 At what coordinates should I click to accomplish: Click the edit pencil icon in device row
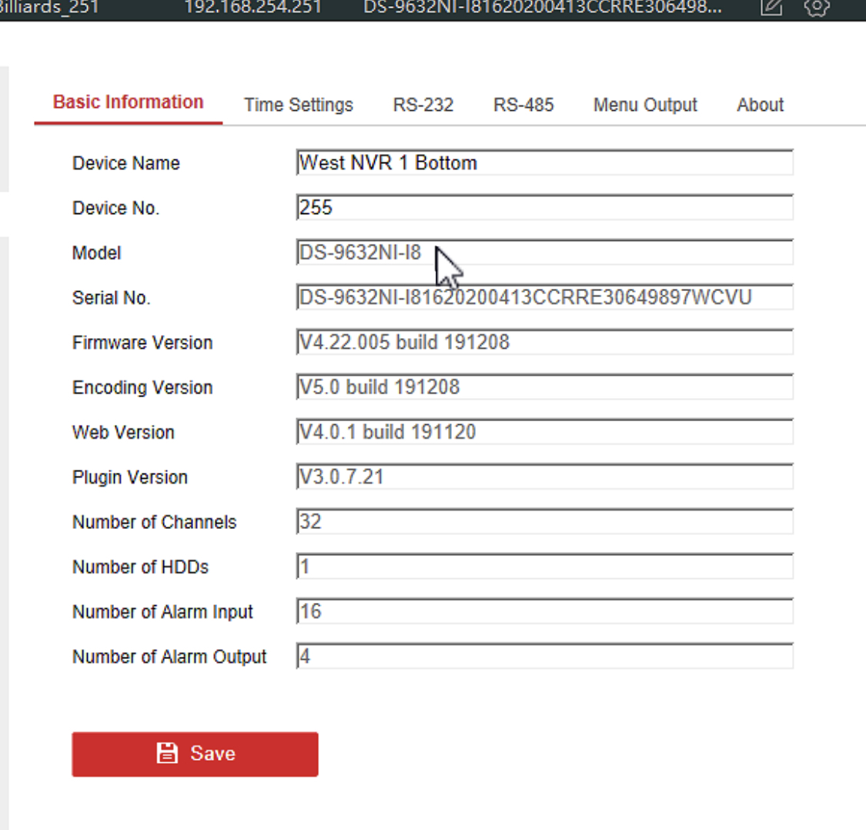[x=771, y=7]
